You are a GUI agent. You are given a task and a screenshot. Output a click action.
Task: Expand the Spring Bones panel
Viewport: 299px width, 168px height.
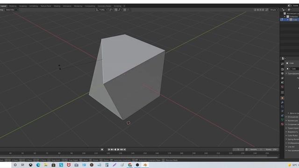point(286,140)
